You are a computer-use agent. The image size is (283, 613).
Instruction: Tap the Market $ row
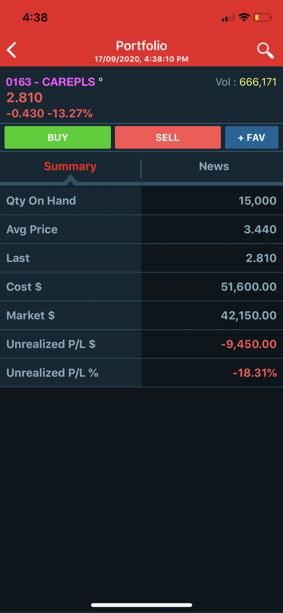coord(141,315)
